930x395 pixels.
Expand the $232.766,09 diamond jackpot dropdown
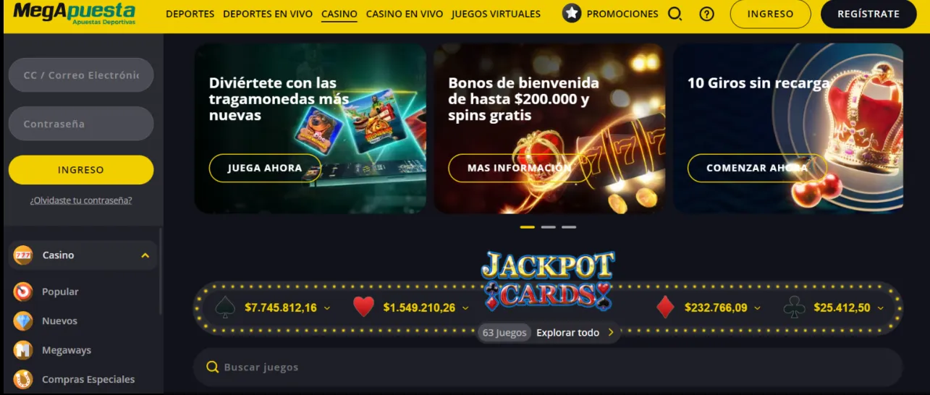click(x=758, y=307)
